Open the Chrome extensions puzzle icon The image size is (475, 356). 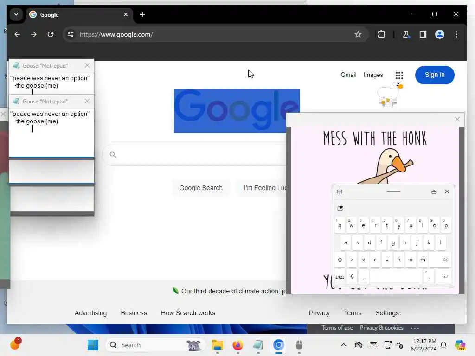tap(381, 34)
